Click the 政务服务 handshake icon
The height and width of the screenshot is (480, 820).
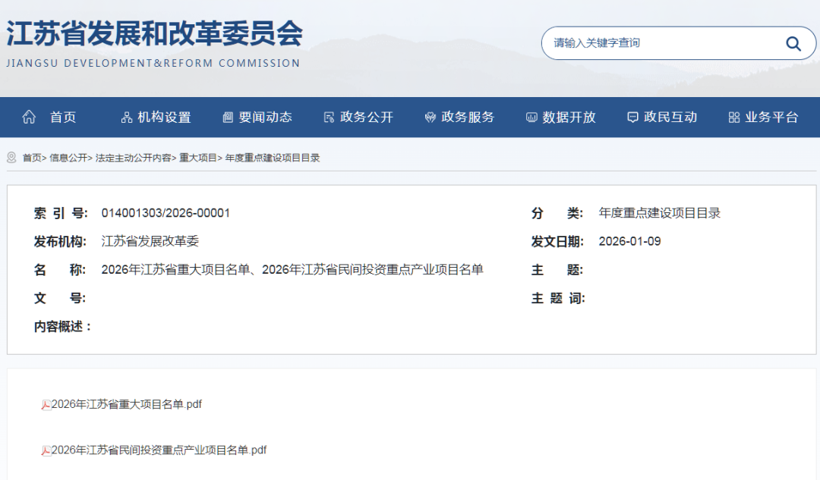tap(430, 118)
